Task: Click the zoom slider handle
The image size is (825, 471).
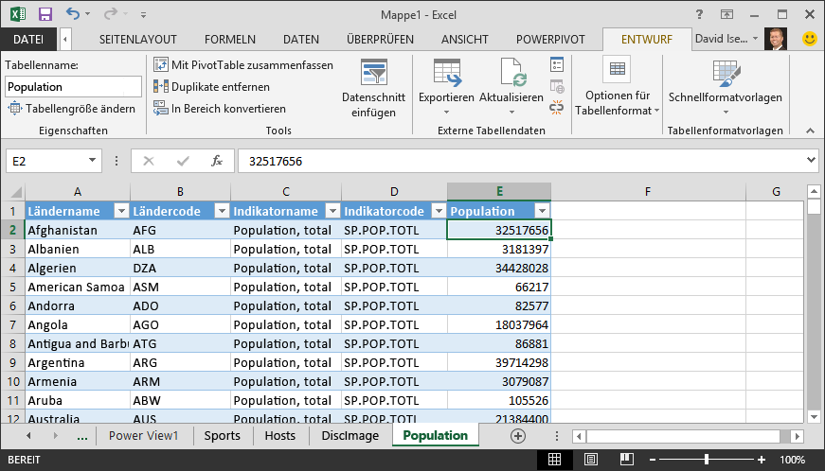Action: click(x=707, y=460)
